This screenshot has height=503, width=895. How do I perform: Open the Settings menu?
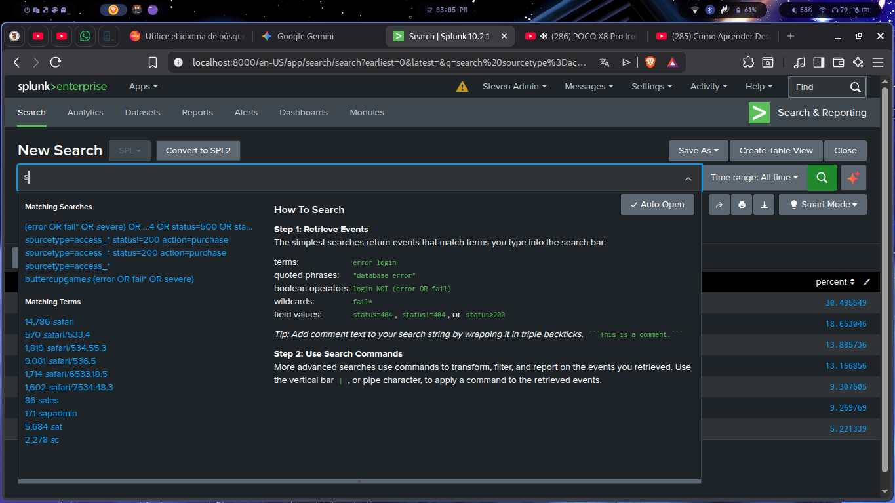651,87
